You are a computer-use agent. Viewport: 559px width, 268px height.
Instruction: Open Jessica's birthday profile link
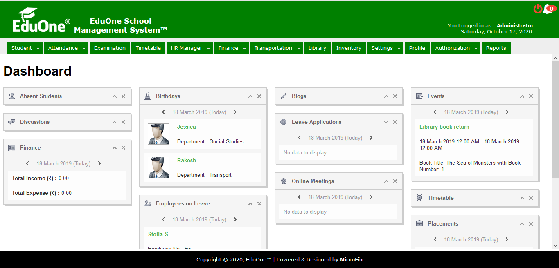[187, 127]
